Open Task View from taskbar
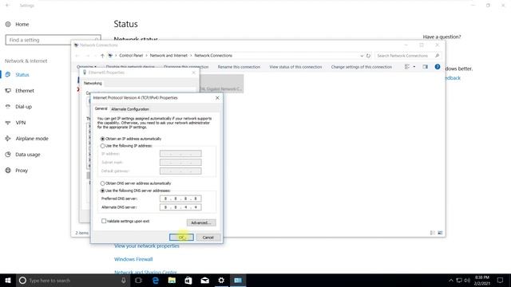This screenshot has height=287, width=511. pos(138,281)
